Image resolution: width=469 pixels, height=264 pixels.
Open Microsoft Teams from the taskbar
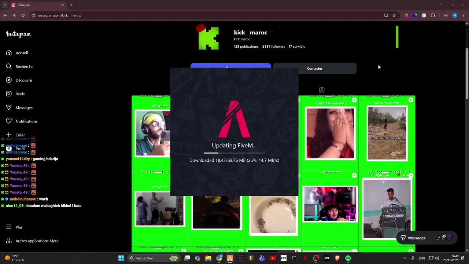tap(262, 258)
